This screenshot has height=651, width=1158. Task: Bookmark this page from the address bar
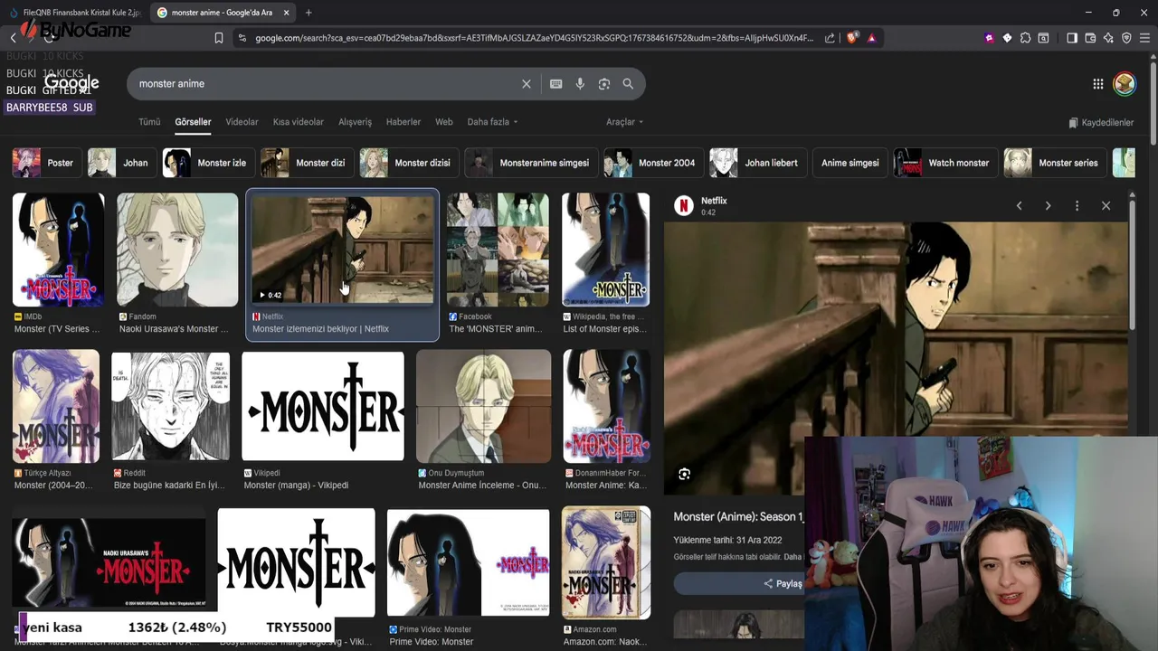pos(219,38)
